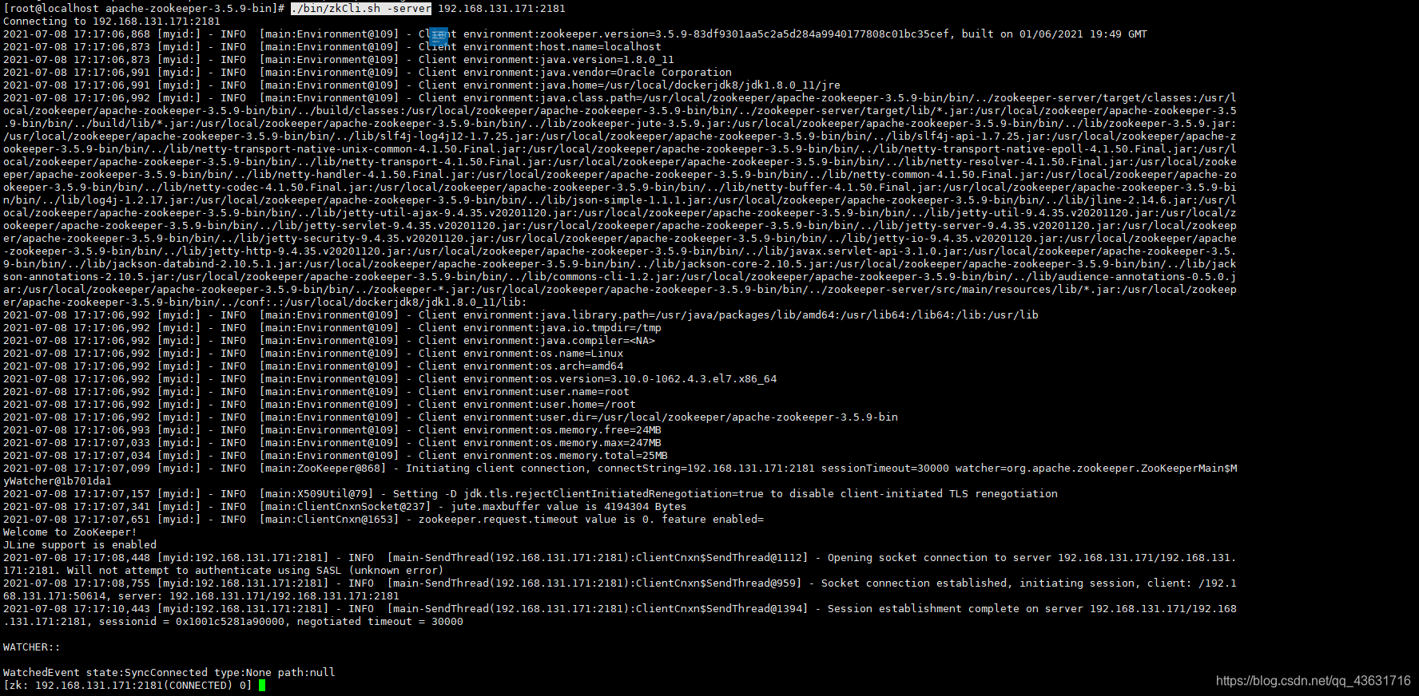Click 'environment:os.arch=amd64' text

coord(543,366)
